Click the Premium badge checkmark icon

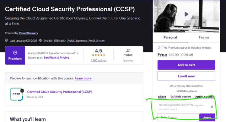coord(15,53)
